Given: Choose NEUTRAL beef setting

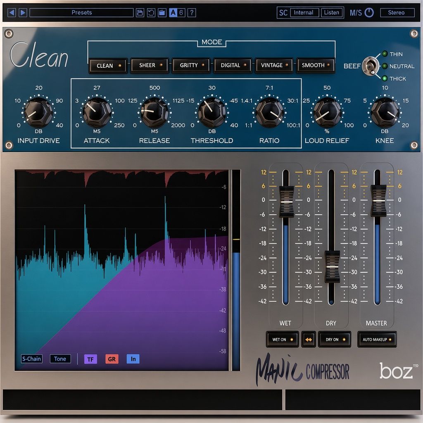Looking at the screenshot, I should pyautogui.click(x=399, y=66).
